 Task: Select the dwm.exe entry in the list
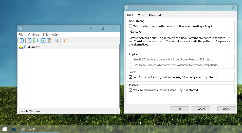point(34,47)
